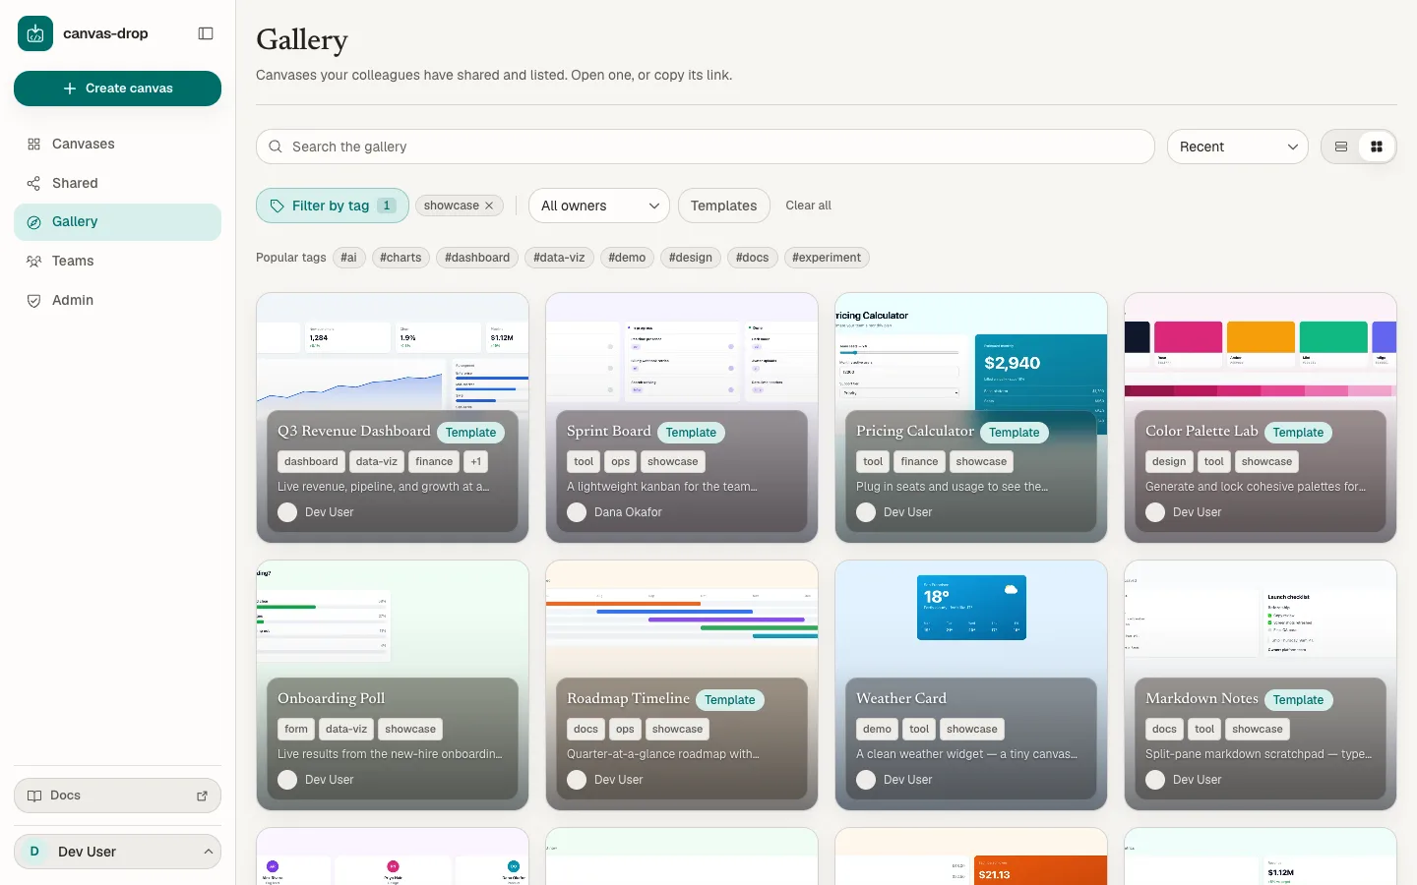
Task: Click Clear all filters
Action: click(808, 206)
